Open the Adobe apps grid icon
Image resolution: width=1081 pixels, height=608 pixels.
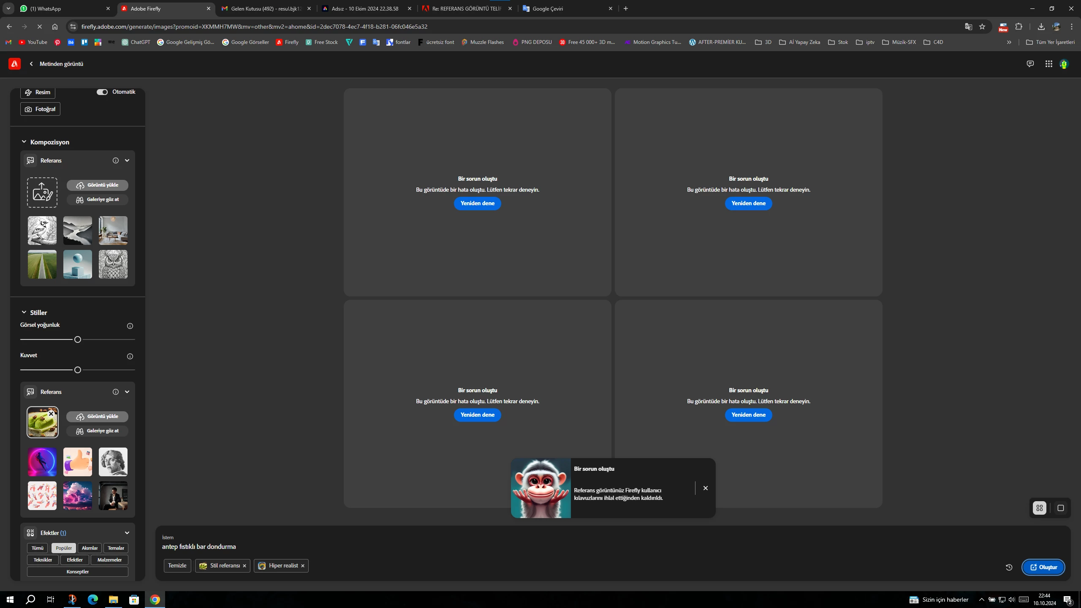click(1048, 64)
